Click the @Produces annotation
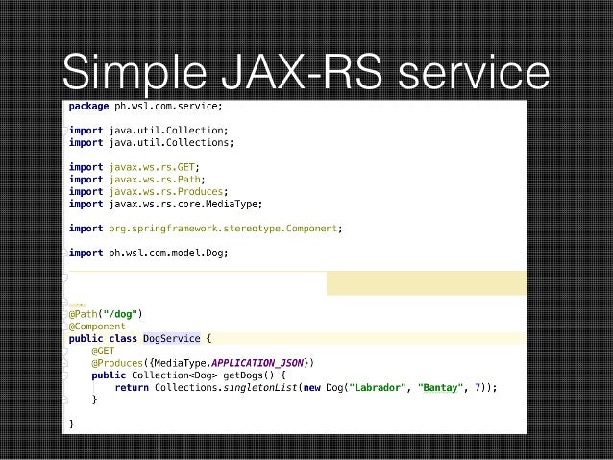 coord(117,363)
